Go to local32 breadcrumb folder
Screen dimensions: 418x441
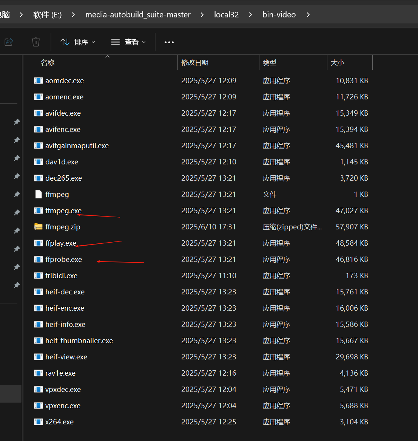[226, 15]
